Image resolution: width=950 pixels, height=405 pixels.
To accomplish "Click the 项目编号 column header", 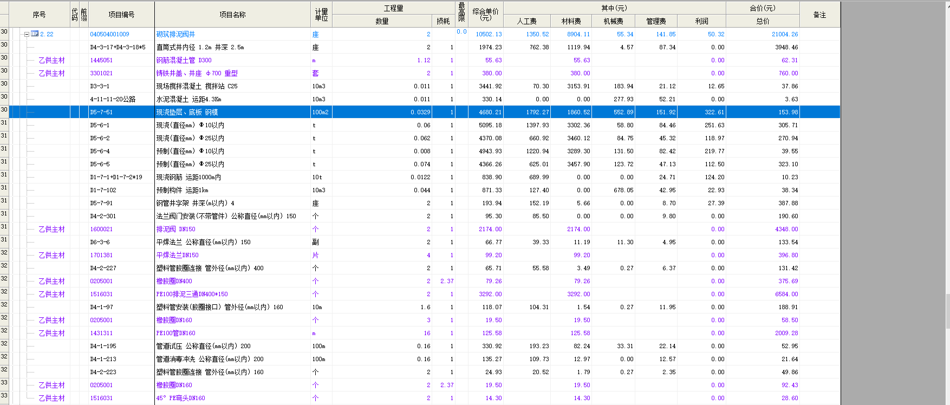I will pyautogui.click(x=121, y=15).
